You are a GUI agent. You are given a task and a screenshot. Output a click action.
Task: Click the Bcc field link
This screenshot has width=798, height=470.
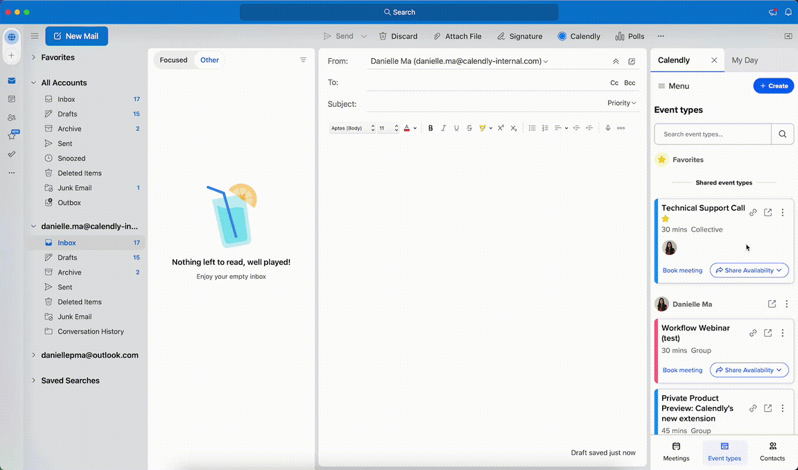pos(630,83)
